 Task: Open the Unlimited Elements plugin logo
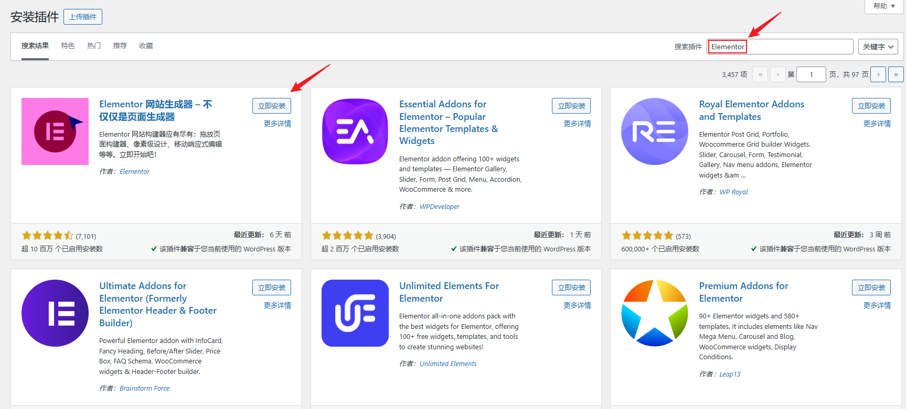point(355,313)
